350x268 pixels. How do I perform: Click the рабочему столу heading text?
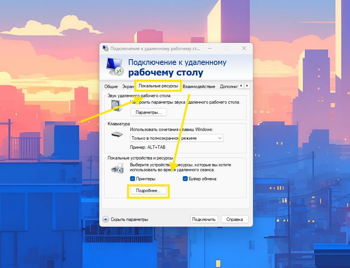pos(166,73)
